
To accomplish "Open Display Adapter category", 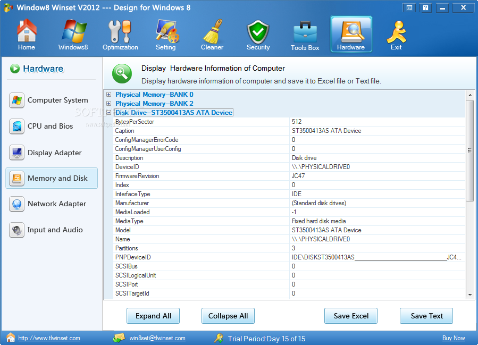I will coord(52,153).
